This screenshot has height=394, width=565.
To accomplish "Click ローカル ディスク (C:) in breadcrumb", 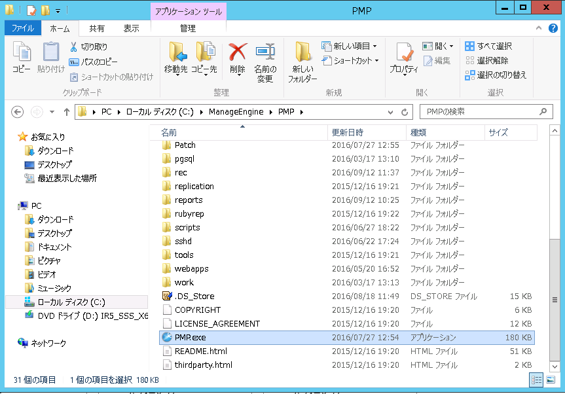I will (x=160, y=112).
